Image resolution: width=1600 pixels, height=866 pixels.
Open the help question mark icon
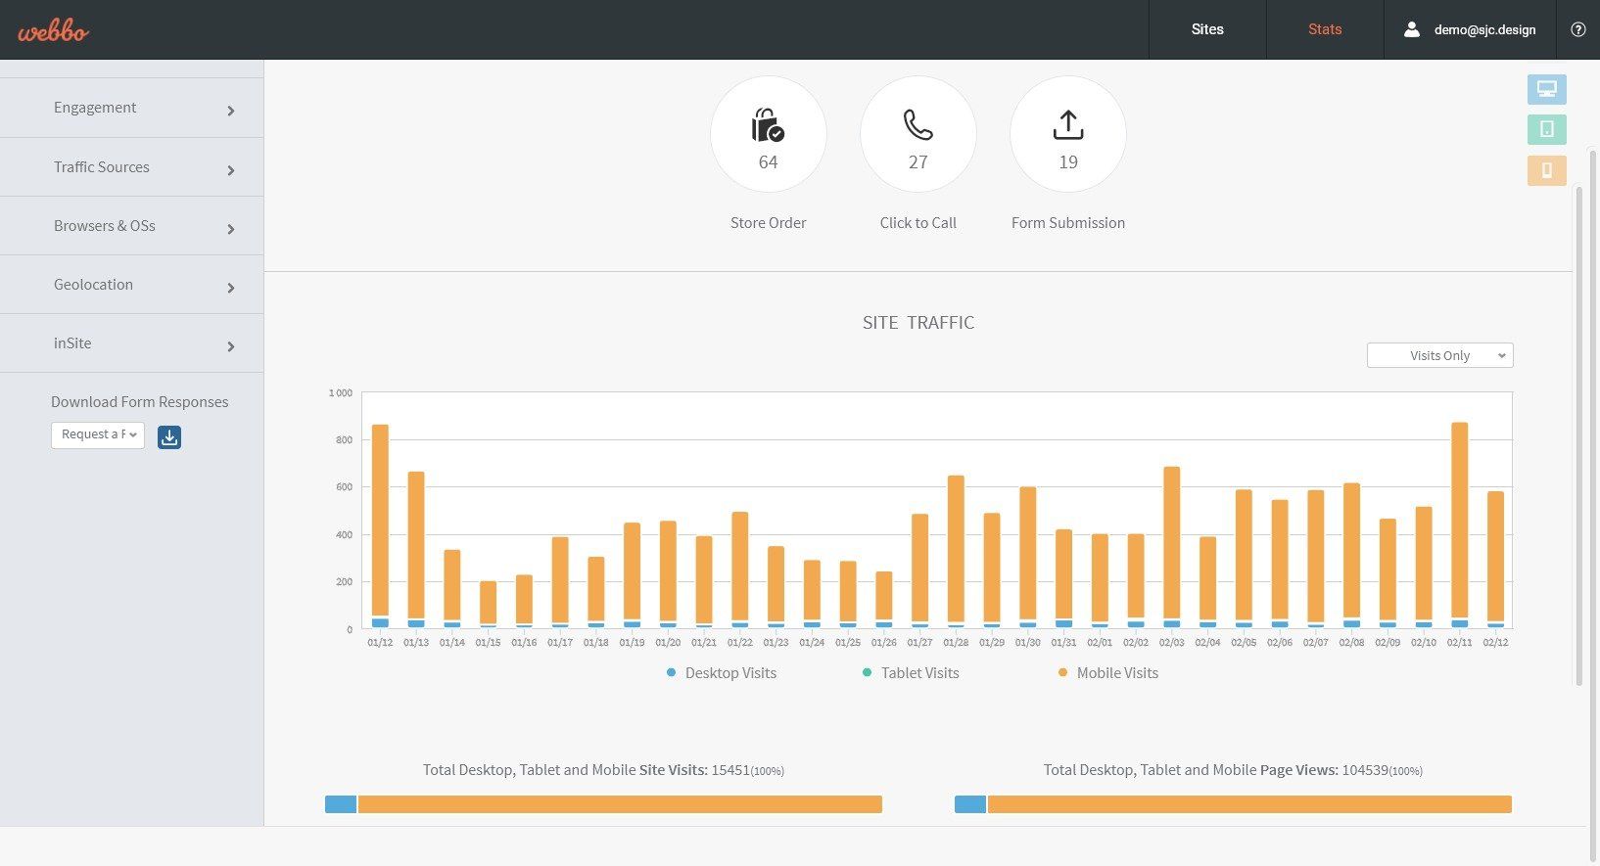(x=1577, y=29)
